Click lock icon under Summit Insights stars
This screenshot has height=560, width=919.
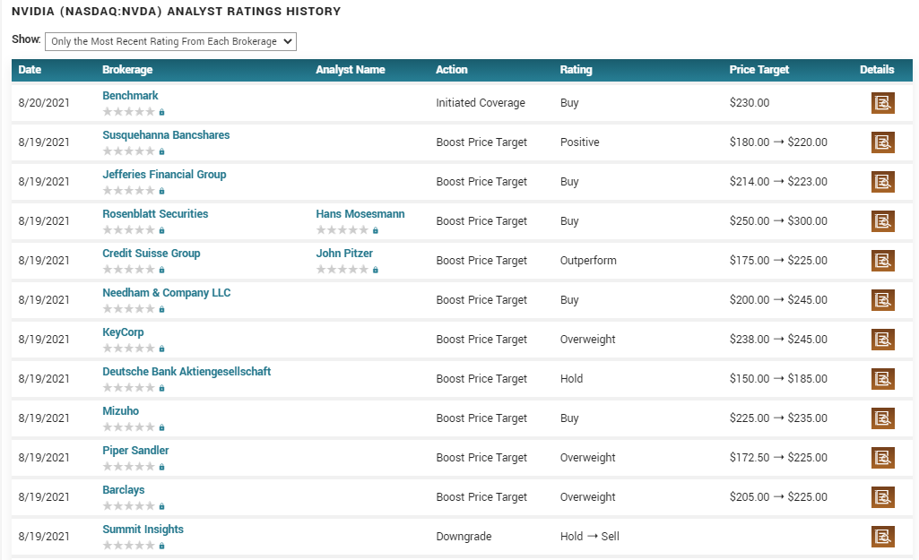pos(161,546)
